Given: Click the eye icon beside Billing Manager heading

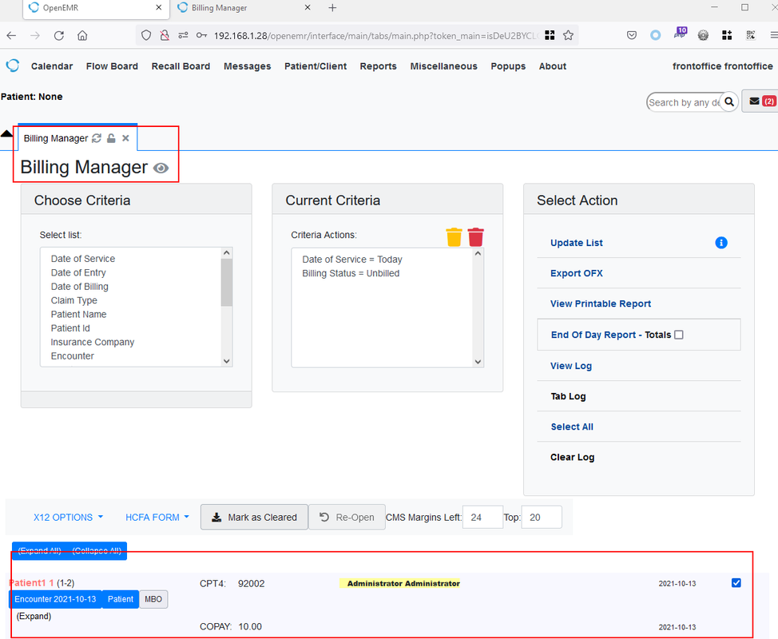Looking at the screenshot, I should (161, 169).
